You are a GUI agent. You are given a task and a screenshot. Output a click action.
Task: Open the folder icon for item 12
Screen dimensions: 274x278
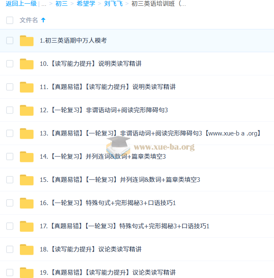pos(26,110)
